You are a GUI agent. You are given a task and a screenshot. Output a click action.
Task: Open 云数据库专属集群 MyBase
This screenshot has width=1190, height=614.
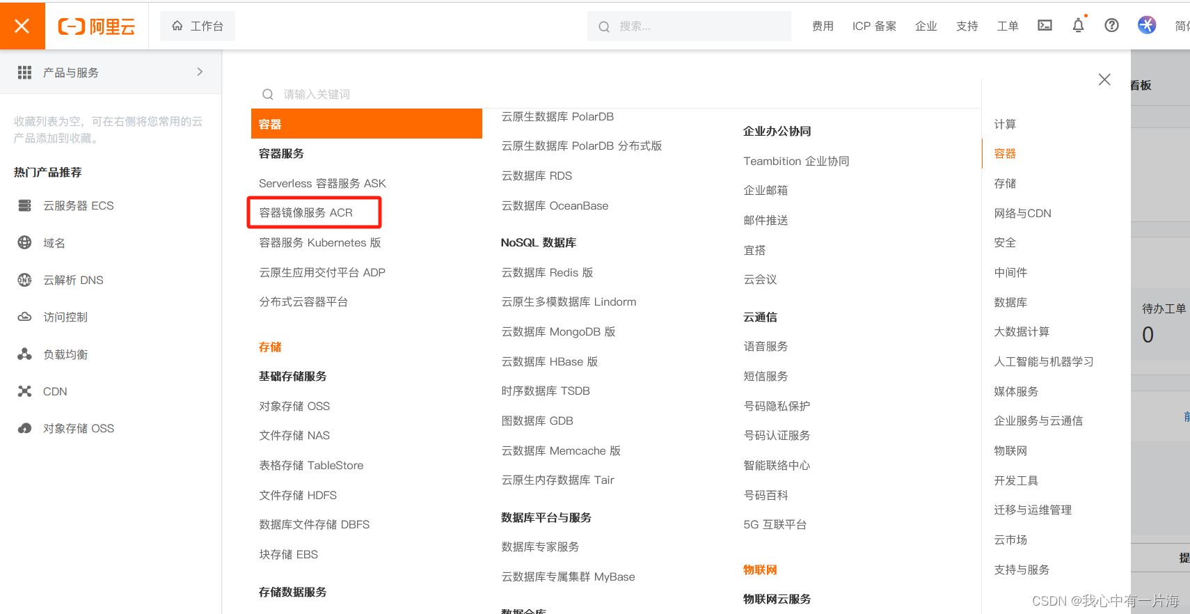tap(568, 576)
